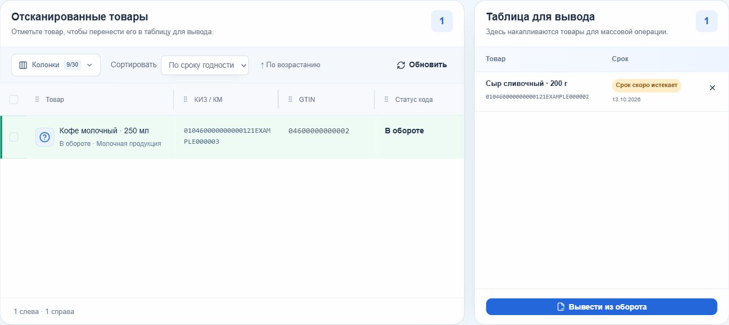Click Сыр сливочный · 200 г in output table
Screen dimensions: 729x325
(x=526, y=84)
